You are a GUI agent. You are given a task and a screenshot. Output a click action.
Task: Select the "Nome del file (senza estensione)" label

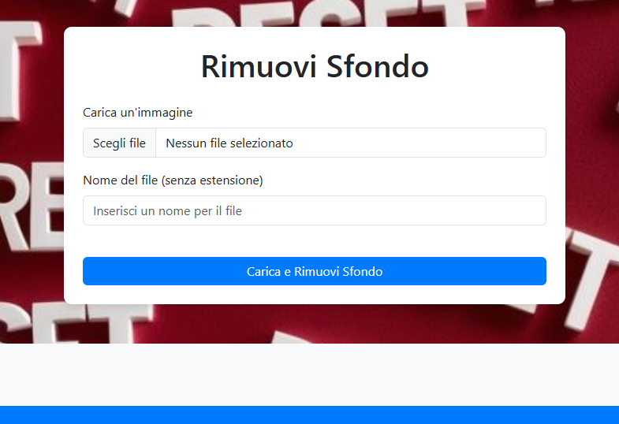click(x=173, y=180)
